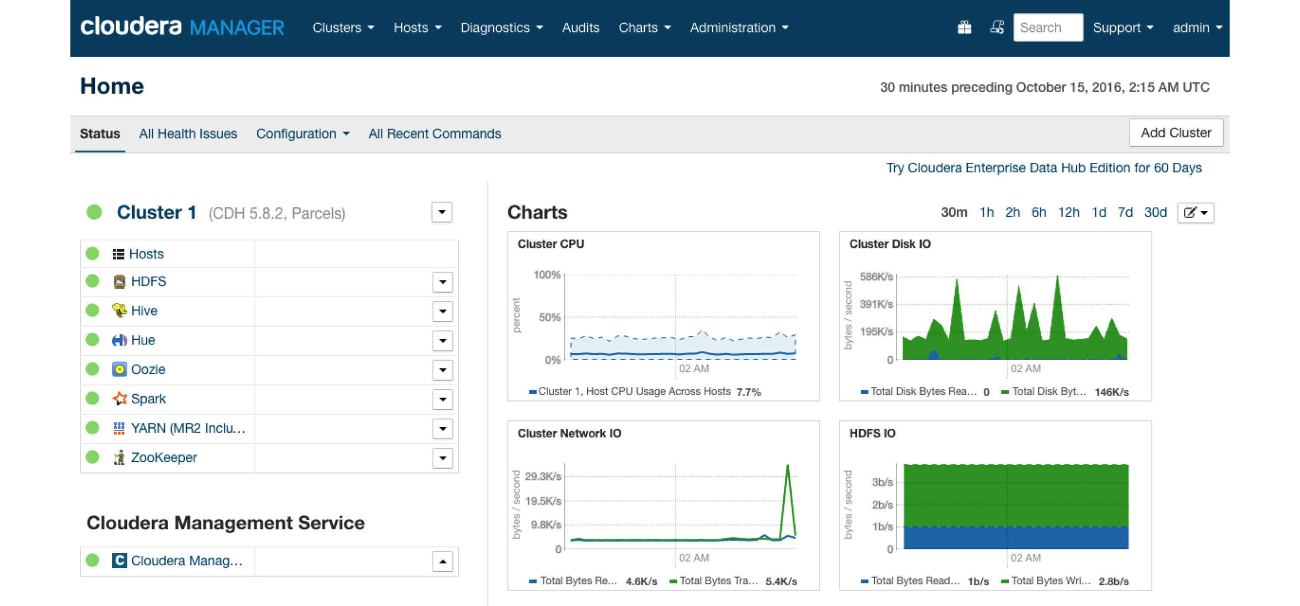This screenshot has width=1300, height=606.
Task: Set chart time range to 6h
Action: pyautogui.click(x=1039, y=212)
